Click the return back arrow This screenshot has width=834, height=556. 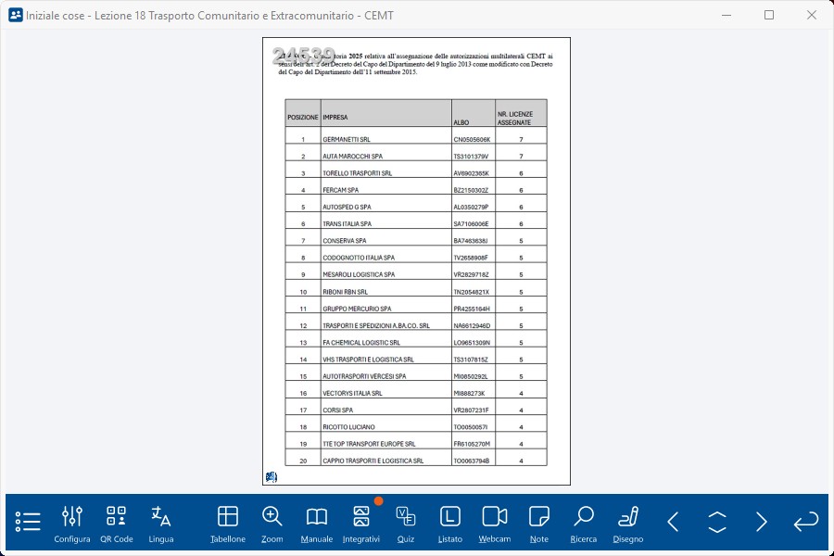click(x=806, y=522)
